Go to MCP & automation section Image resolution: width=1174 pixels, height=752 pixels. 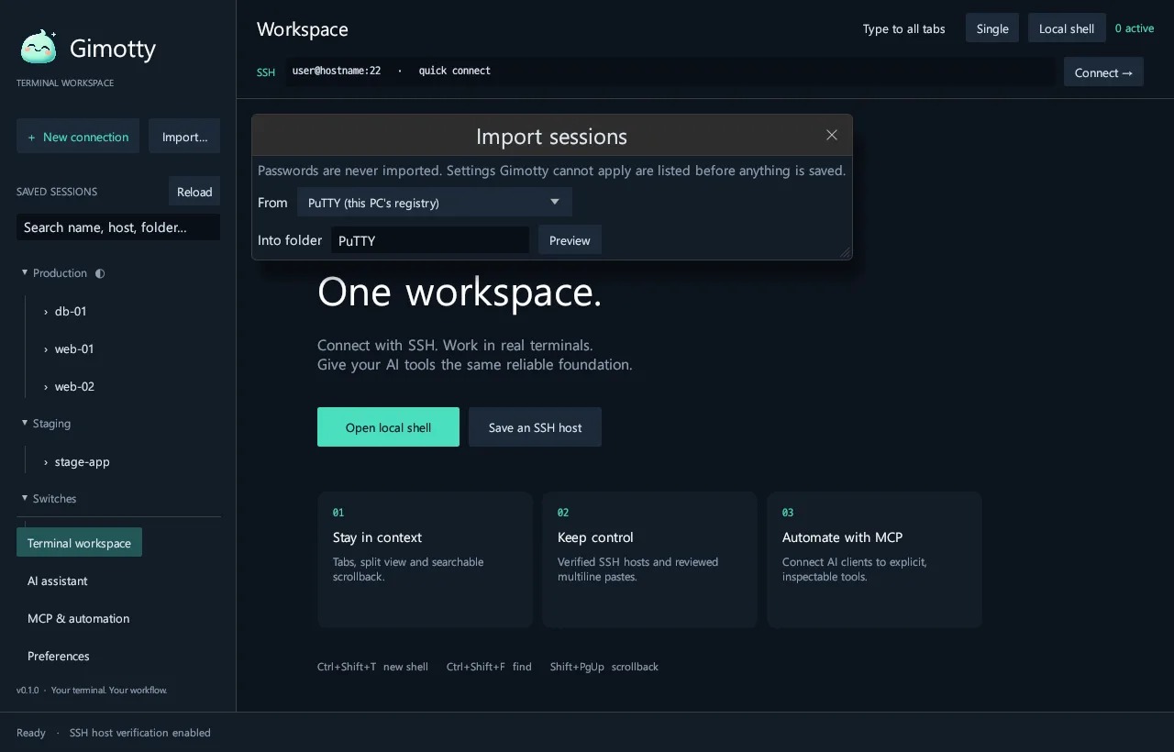[78, 618]
